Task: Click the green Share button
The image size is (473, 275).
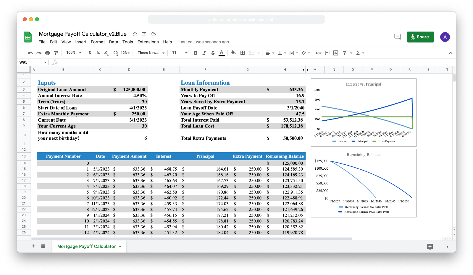Action: 420,37
